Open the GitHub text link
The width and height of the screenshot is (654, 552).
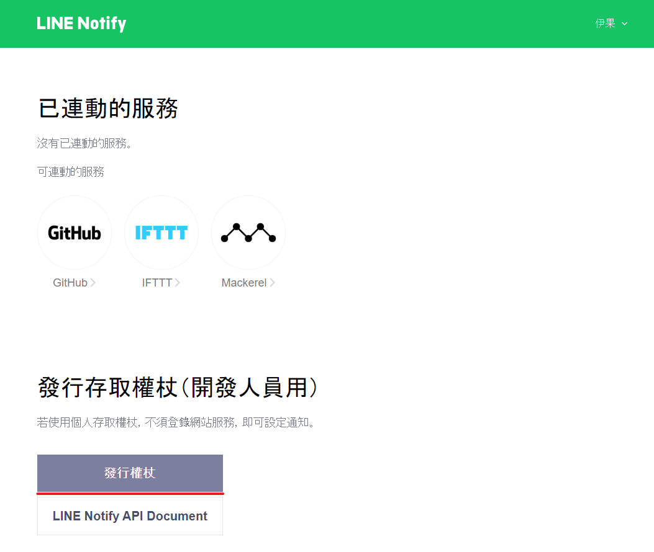click(75, 283)
